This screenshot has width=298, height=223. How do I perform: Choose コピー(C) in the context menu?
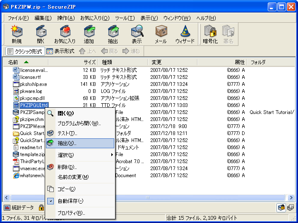[x=80, y=189]
